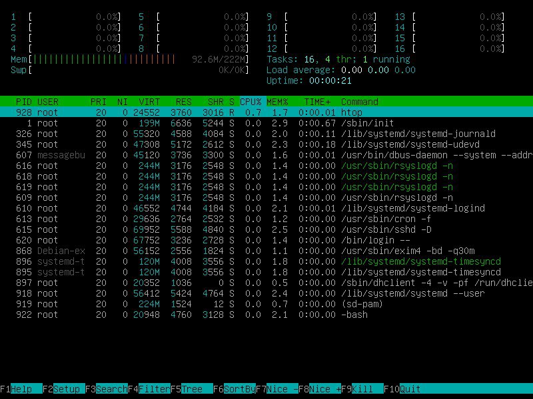The height and width of the screenshot is (399, 533).
Task: Select the systemd-logind process row
Action: tap(266, 208)
